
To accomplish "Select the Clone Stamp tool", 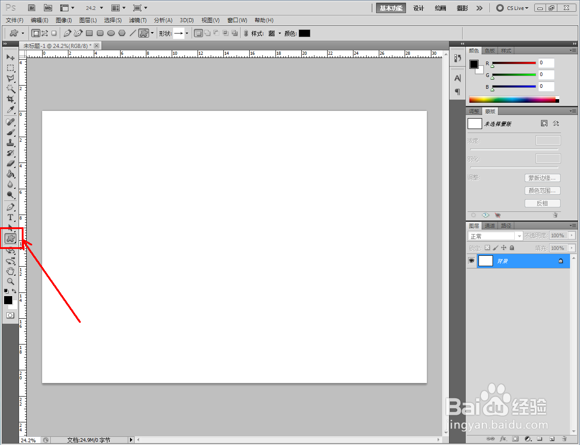I will tap(10, 143).
